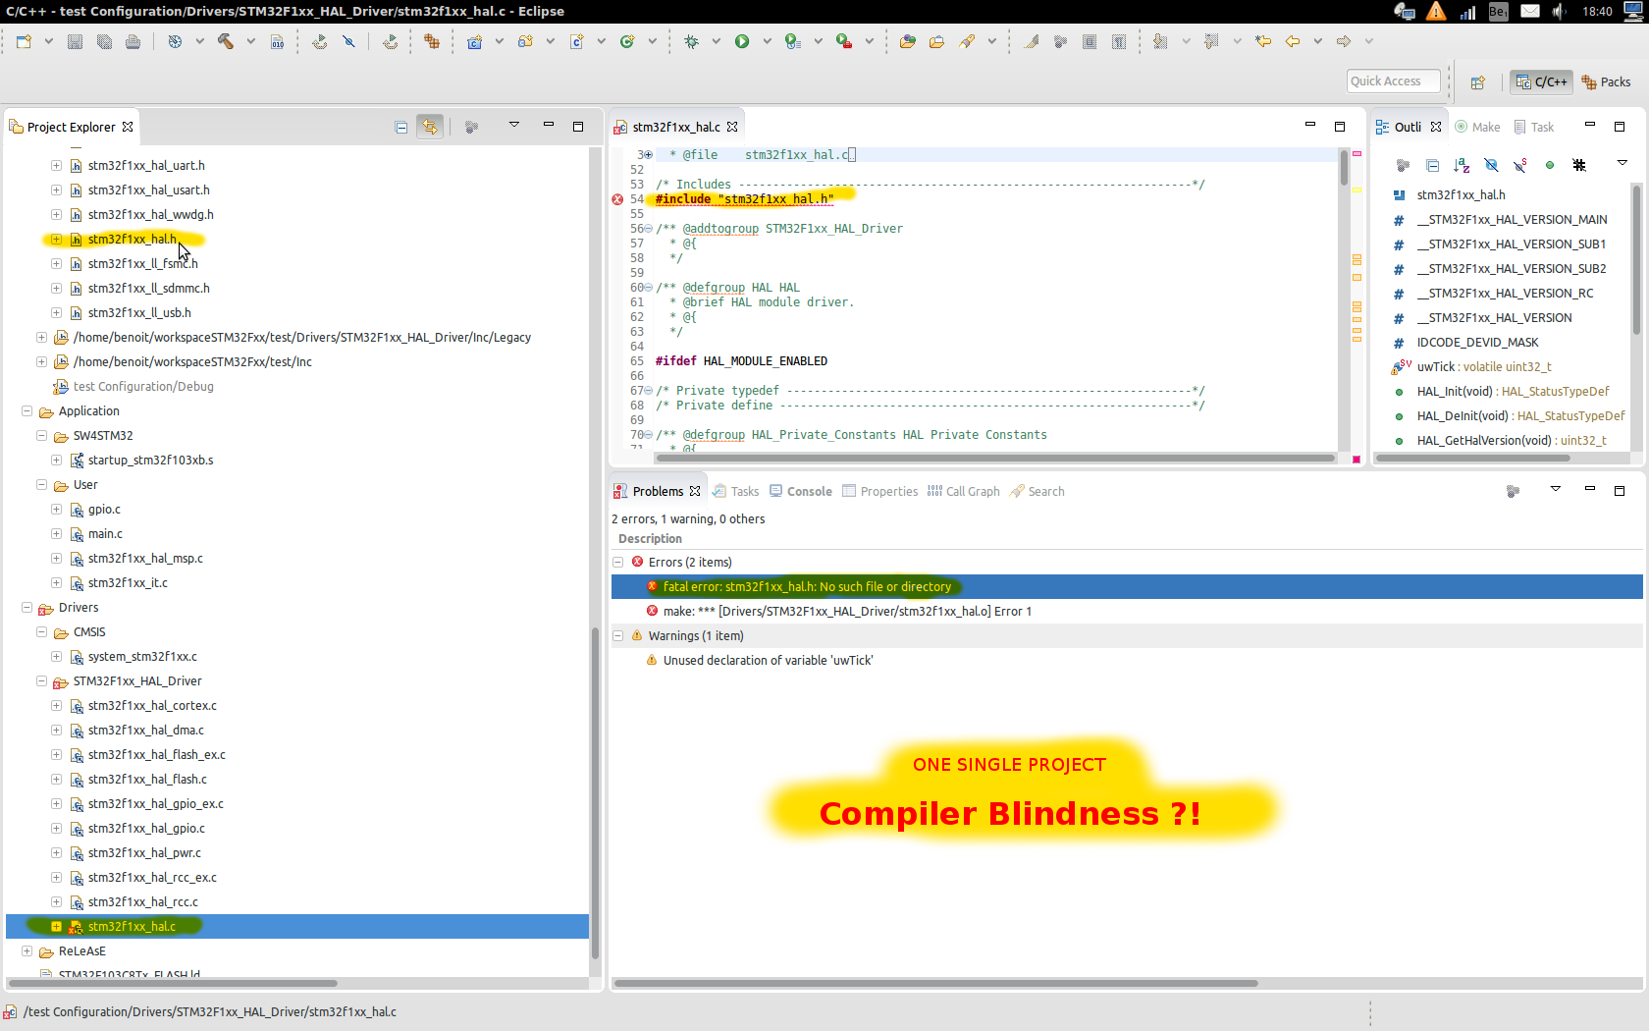The width and height of the screenshot is (1649, 1031).
Task: Open the Build configuration dropdown arrow
Action: [250, 41]
